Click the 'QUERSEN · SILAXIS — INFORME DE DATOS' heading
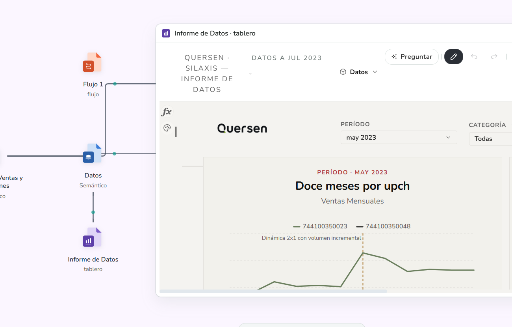Viewport: 512px width, 327px height. click(x=207, y=74)
